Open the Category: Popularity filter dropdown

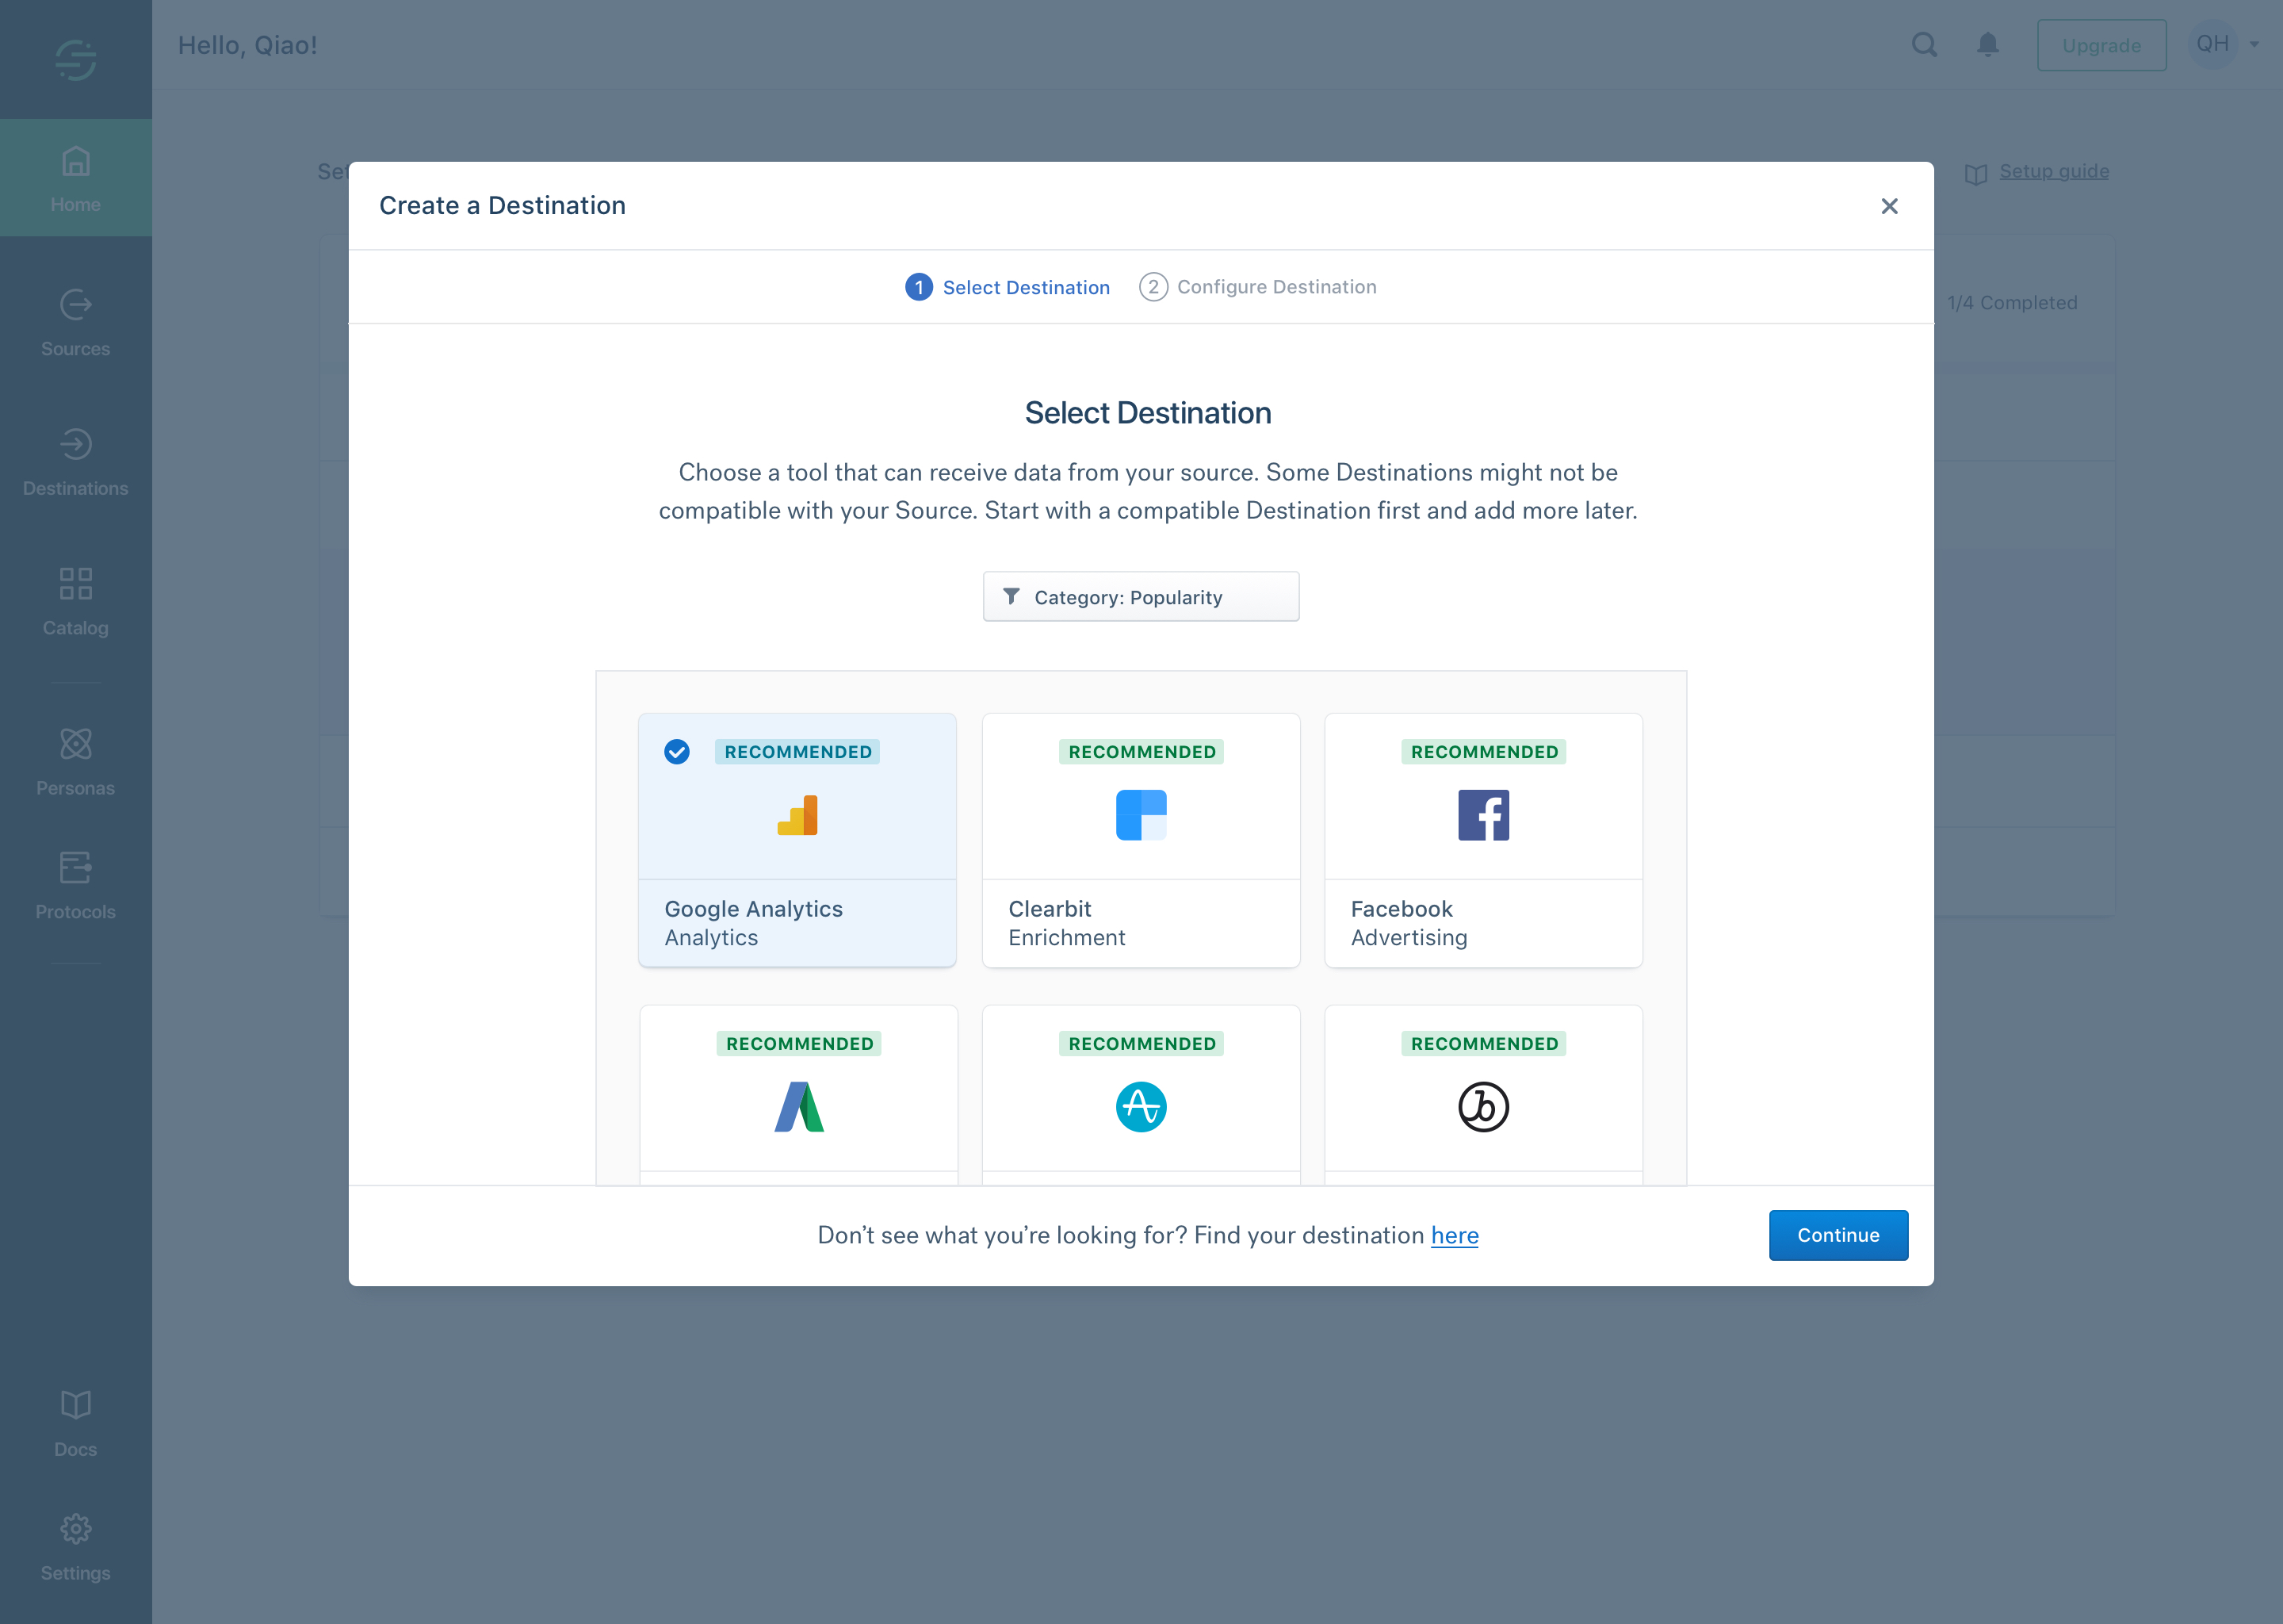(x=1141, y=597)
